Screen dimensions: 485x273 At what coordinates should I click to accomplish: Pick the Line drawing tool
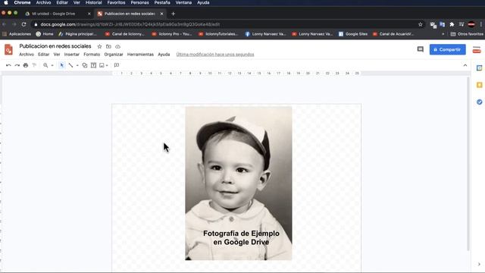pyautogui.click(x=70, y=65)
